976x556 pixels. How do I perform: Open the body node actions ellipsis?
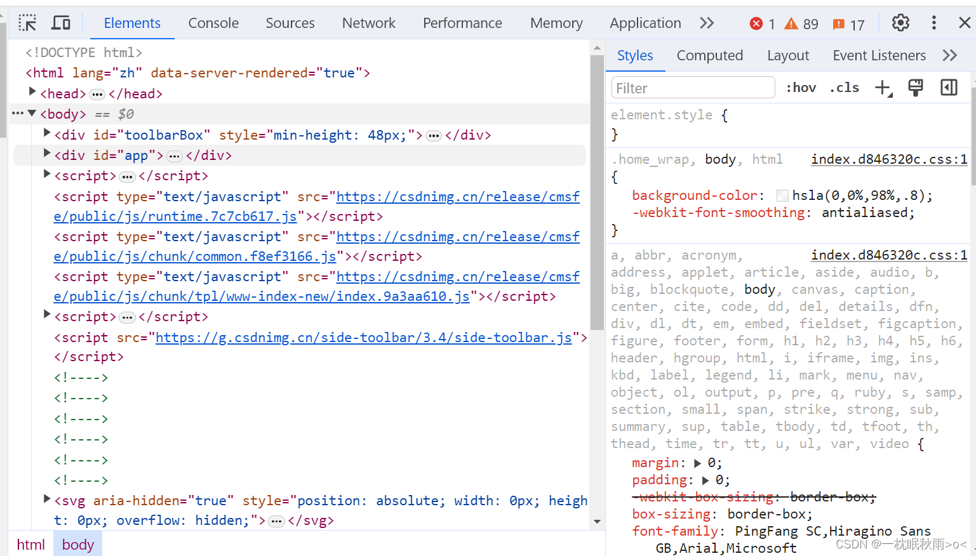[x=17, y=114]
